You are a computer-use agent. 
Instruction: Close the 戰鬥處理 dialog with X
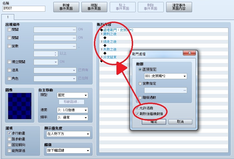point(190,53)
